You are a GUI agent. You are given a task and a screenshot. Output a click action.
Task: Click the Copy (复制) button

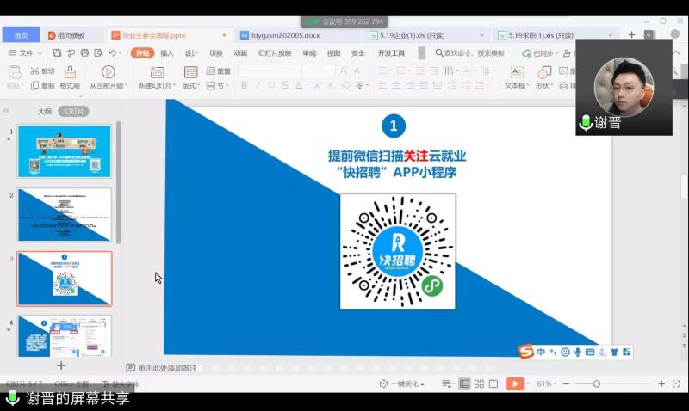point(42,85)
